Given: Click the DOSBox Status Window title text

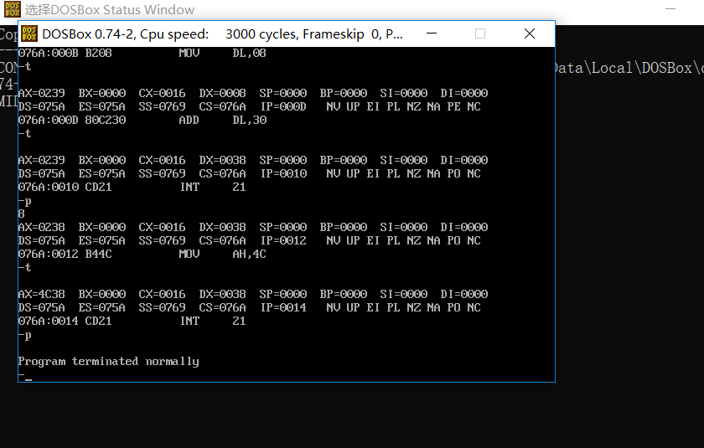Looking at the screenshot, I should pyautogui.click(x=110, y=10).
